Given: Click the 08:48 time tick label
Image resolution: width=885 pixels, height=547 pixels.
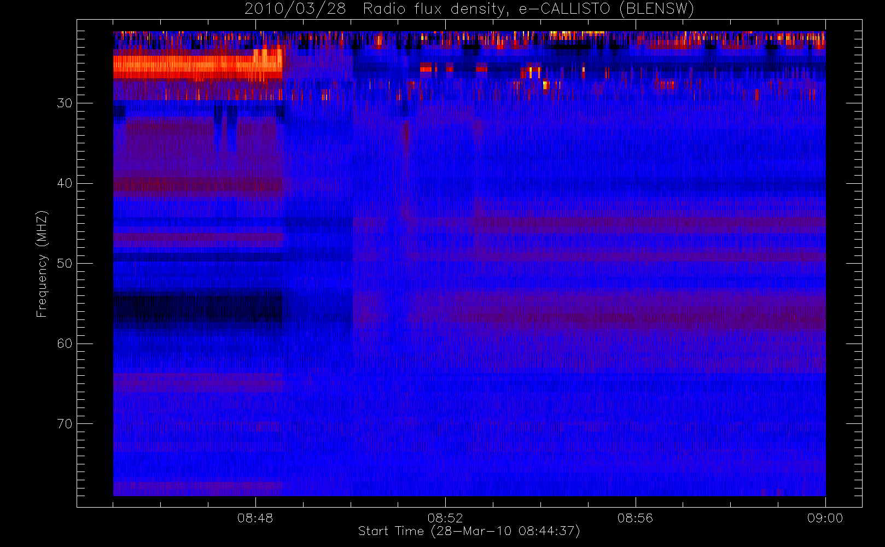Looking at the screenshot, I should coord(255,518).
